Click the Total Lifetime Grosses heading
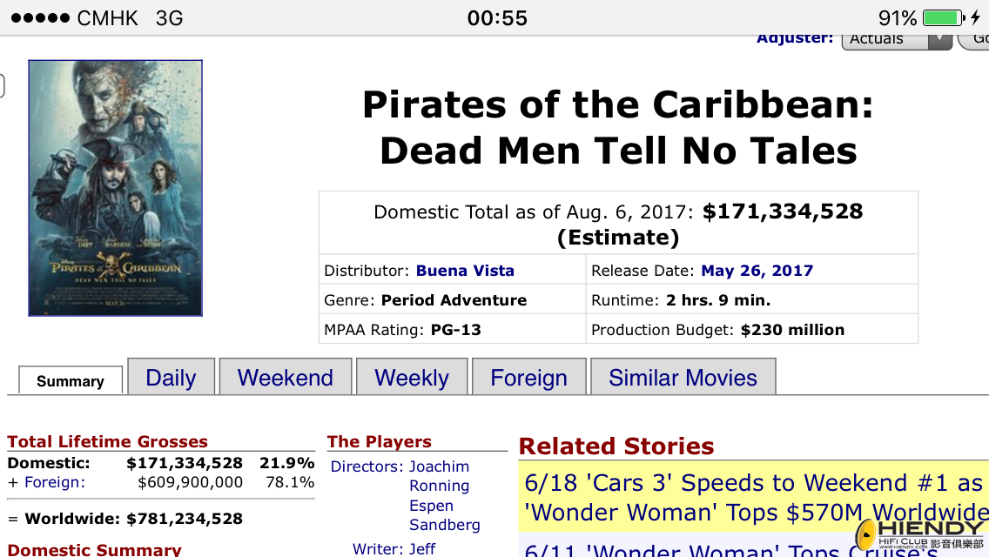The image size is (989, 557). point(107,441)
